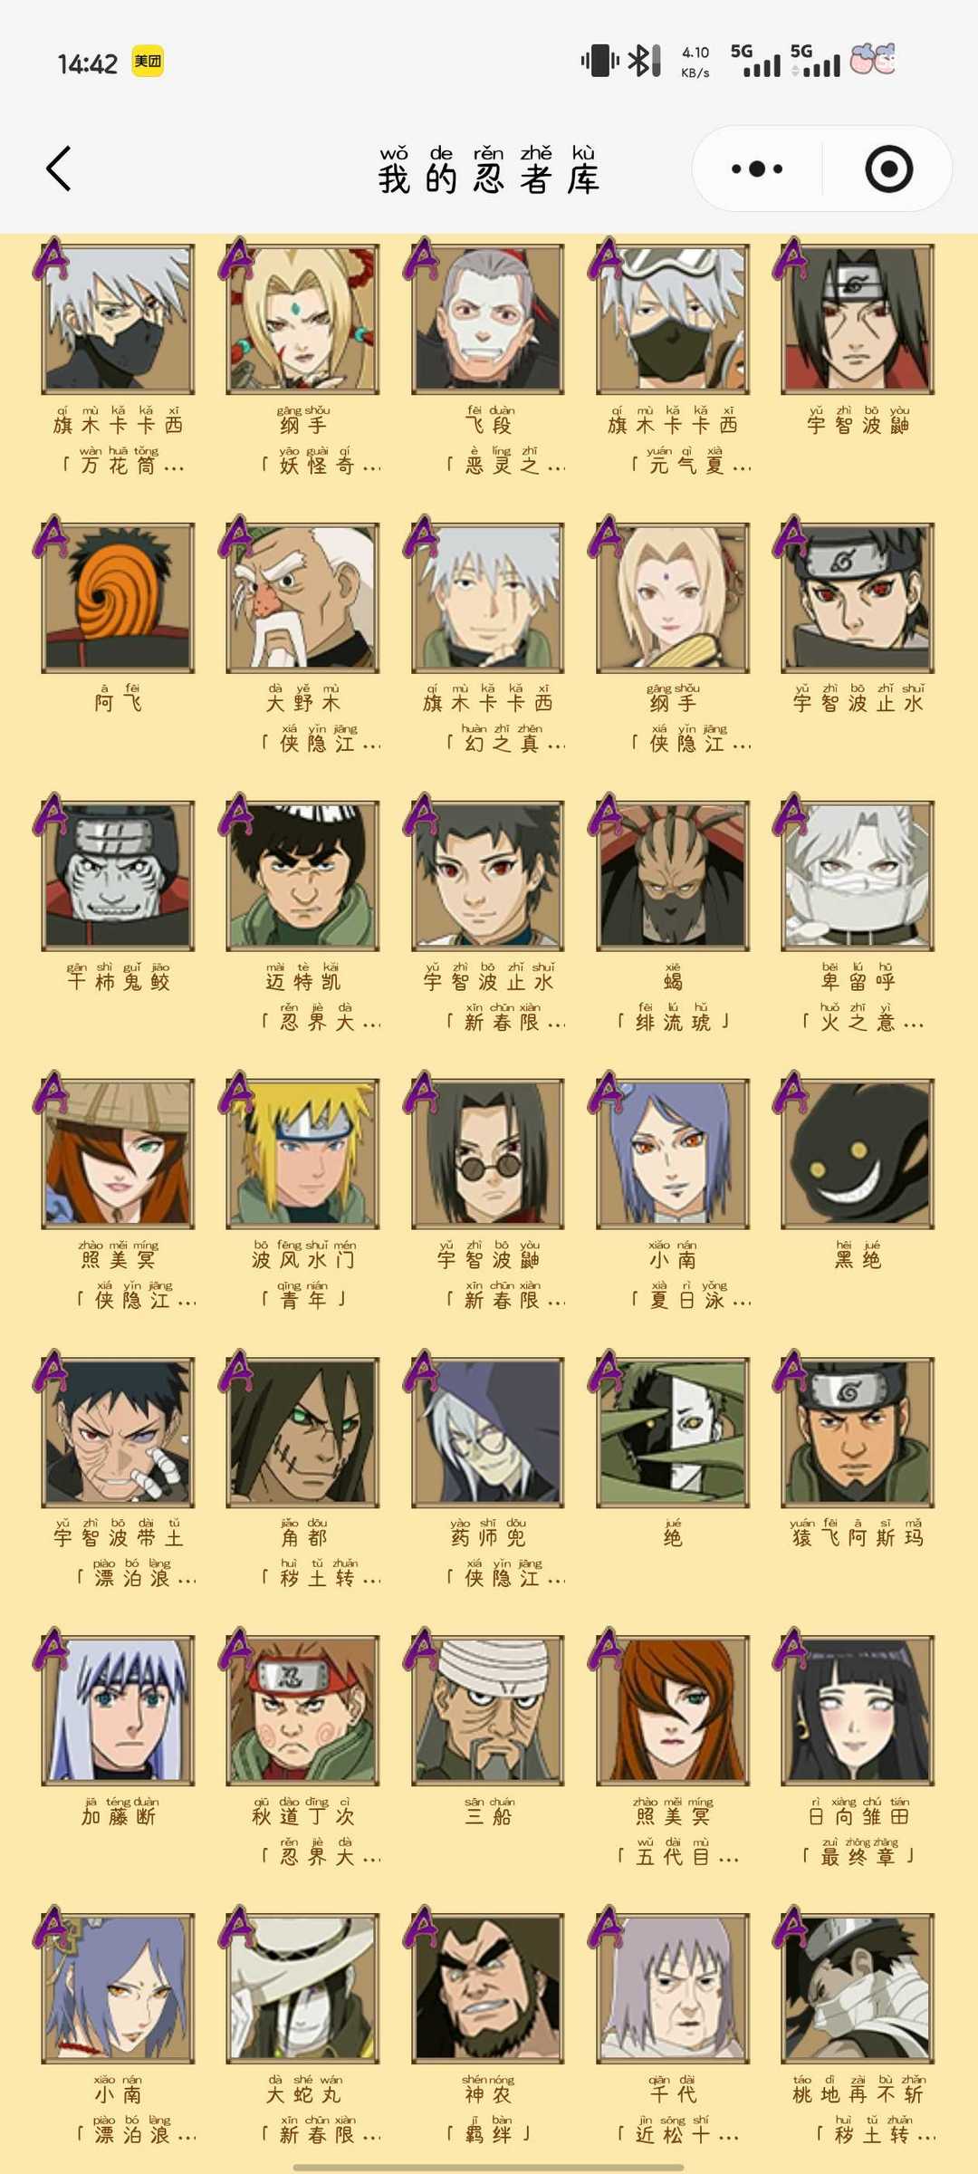Viewport: 978px width, 2174px height.
Task: Tap the 日向雏田 最终章 portrait
Action: (858, 1710)
